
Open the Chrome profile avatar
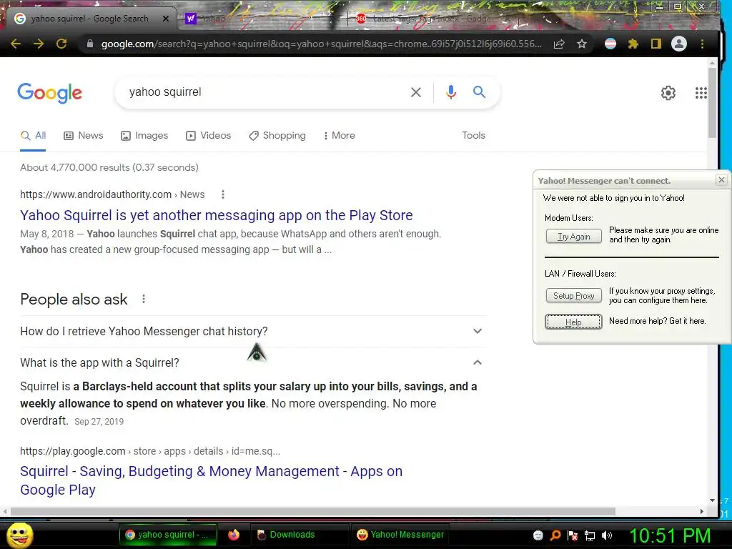click(x=679, y=44)
